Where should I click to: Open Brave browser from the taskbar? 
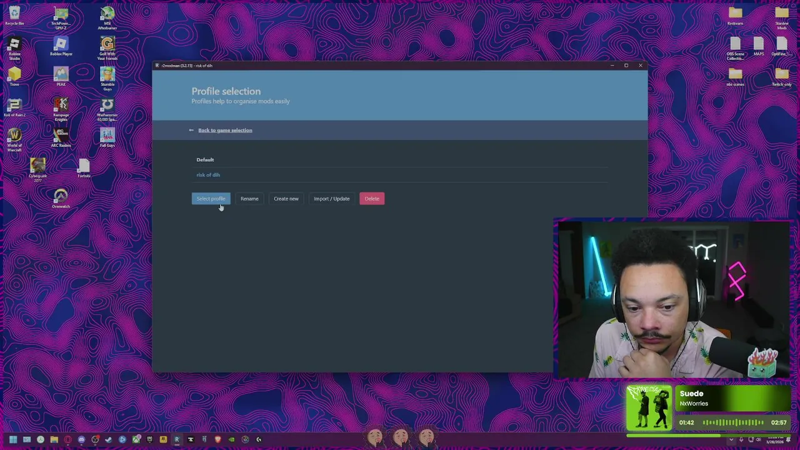[x=217, y=439]
